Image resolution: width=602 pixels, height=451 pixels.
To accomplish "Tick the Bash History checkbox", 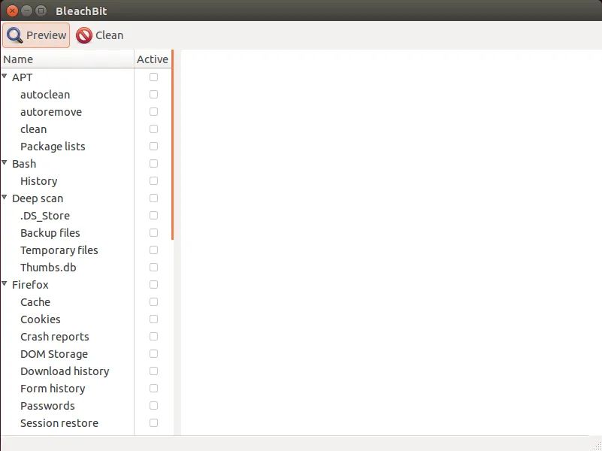I will 153,181.
